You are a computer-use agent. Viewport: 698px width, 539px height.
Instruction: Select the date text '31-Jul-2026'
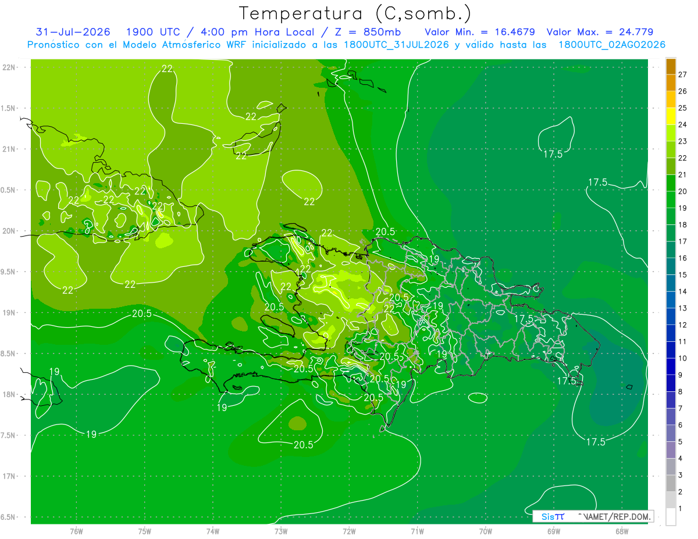tap(73, 32)
